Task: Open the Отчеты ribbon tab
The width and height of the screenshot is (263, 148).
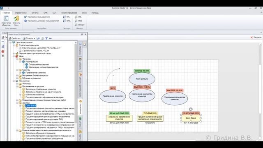Action: [35, 13]
